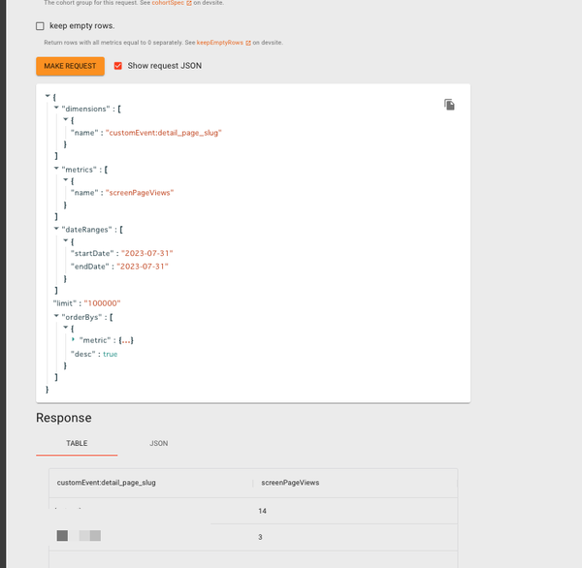Collapse the object inside "orderBys"
The height and width of the screenshot is (568, 582).
pos(65,328)
